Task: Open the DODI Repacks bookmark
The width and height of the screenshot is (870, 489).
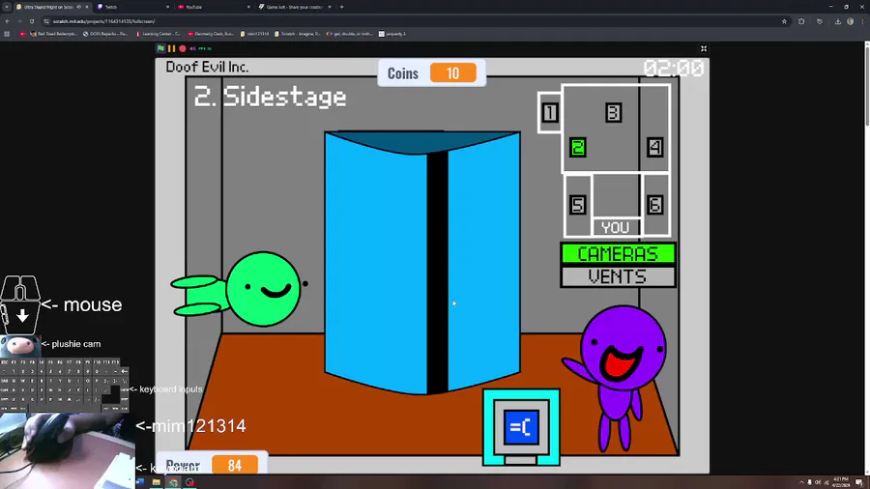Action: pyautogui.click(x=104, y=34)
